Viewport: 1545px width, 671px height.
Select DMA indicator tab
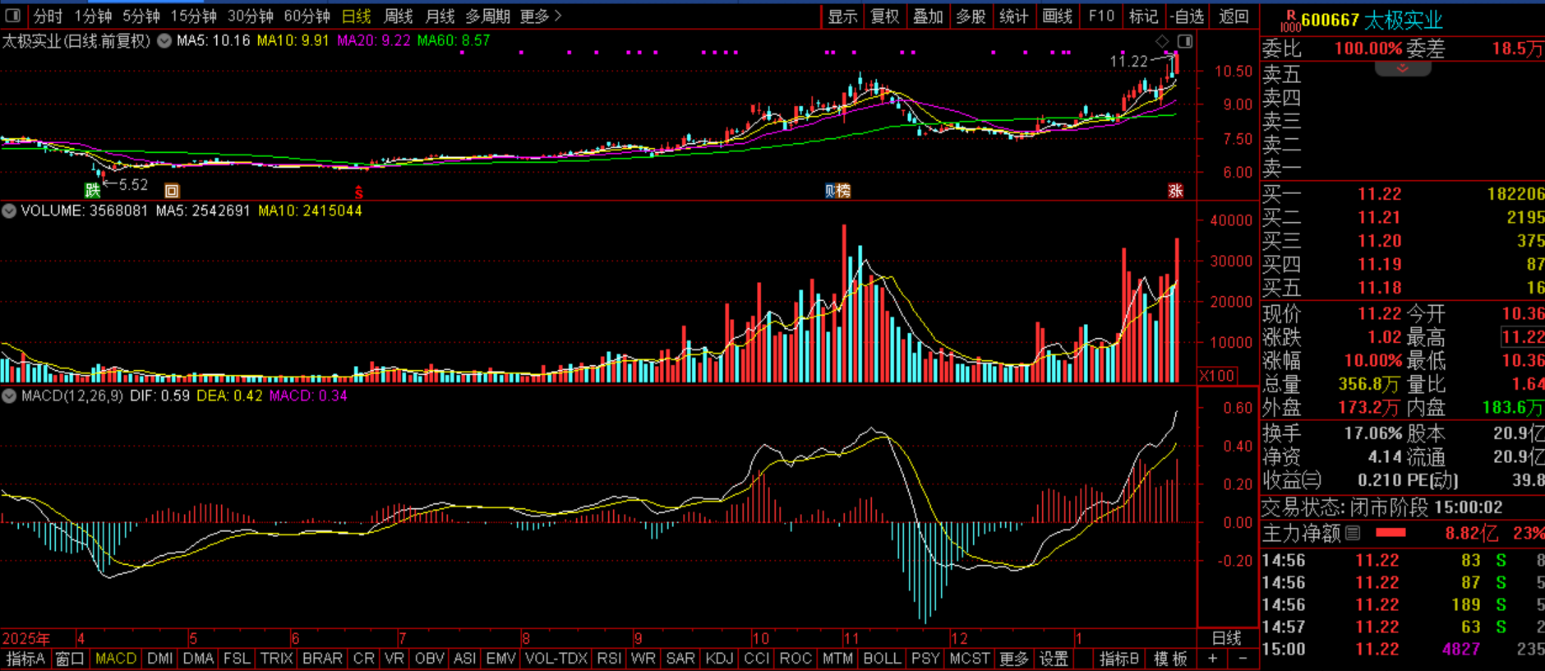(198, 659)
